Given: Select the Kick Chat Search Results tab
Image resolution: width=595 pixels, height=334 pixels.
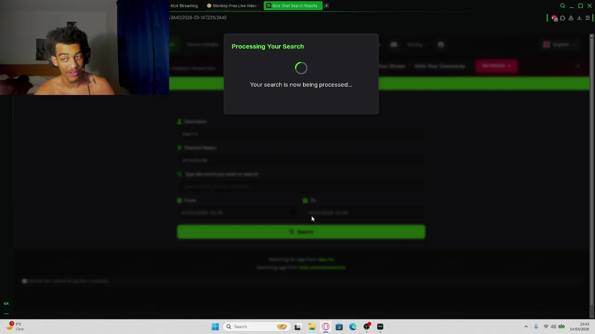Looking at the screenshot, I should coord(293,6).
